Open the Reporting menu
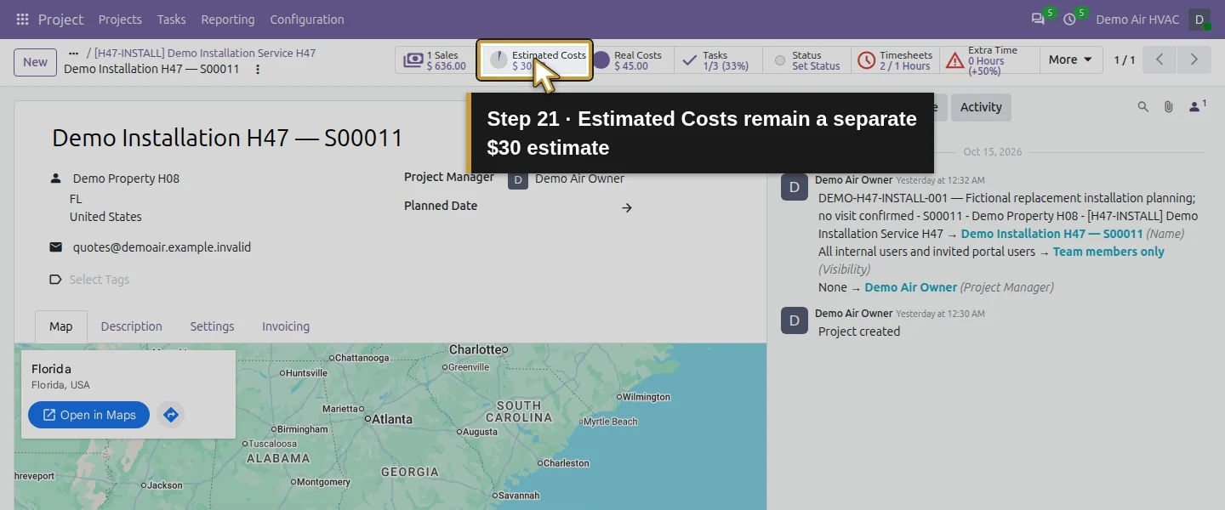Screen dimensions: 1225x510 tap(228, 19)
